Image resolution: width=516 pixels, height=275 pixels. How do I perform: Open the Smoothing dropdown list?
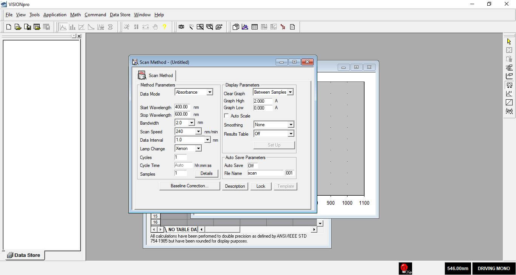click(290, 125)
